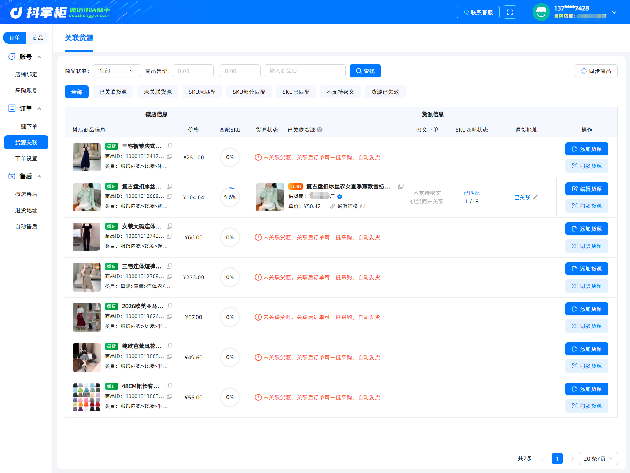Open 商品状态 dropdown showing 全部
Viewport: 630px width, 473px height.
[117, 71]
